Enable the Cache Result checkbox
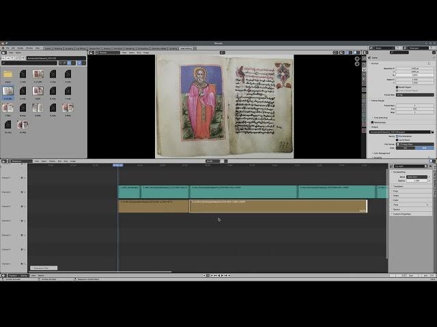Viewport: 437px width, 327px height. point(397,140)
